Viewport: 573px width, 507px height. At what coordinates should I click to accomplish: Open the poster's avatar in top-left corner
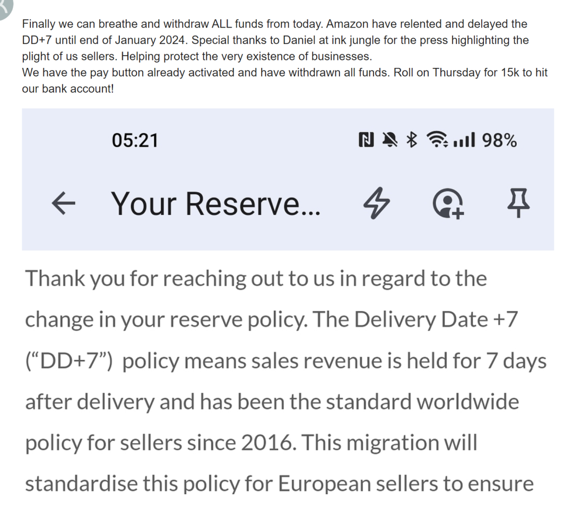pos(4,6)
